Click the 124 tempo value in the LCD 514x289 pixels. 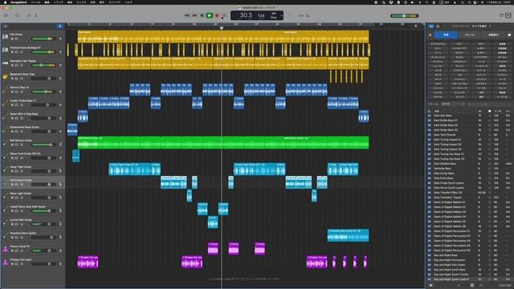pyautogui.click(x=261, y=15)
